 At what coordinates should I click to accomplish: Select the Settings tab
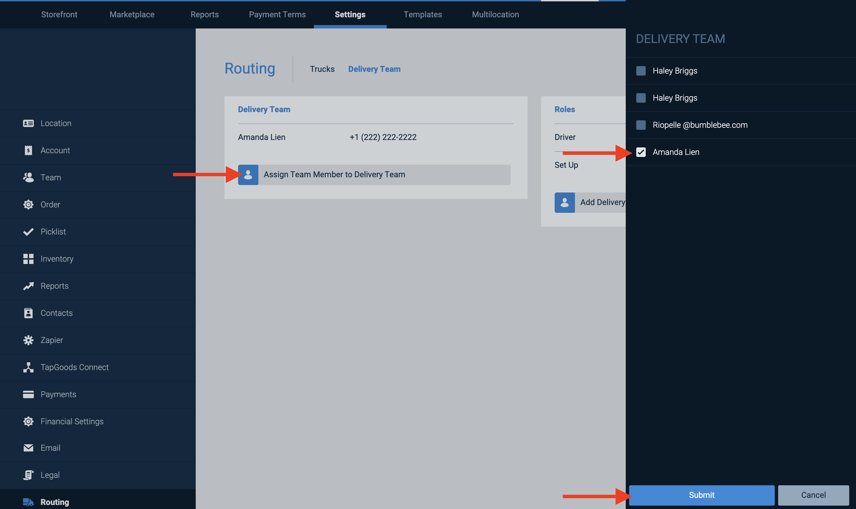point(350,15)
